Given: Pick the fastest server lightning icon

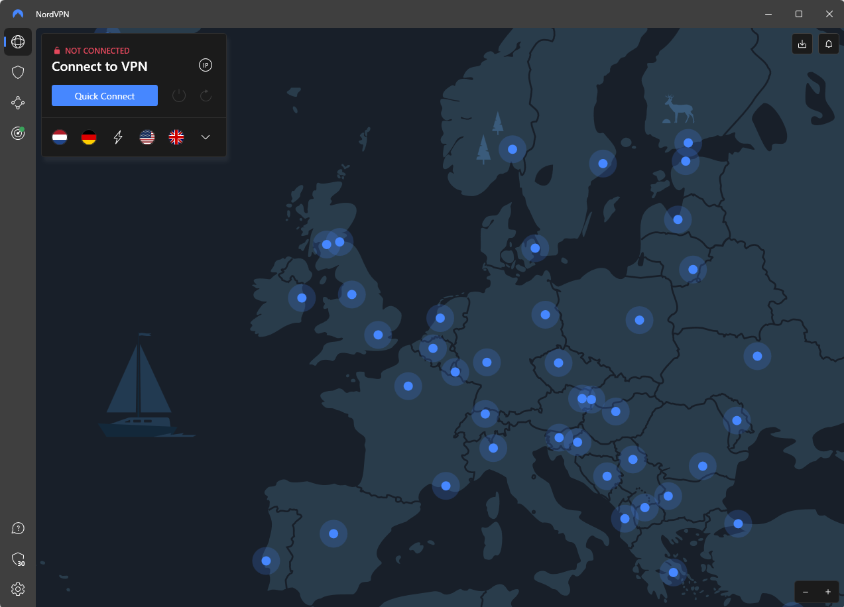Looking at the screenshot, I should point(118,137).
